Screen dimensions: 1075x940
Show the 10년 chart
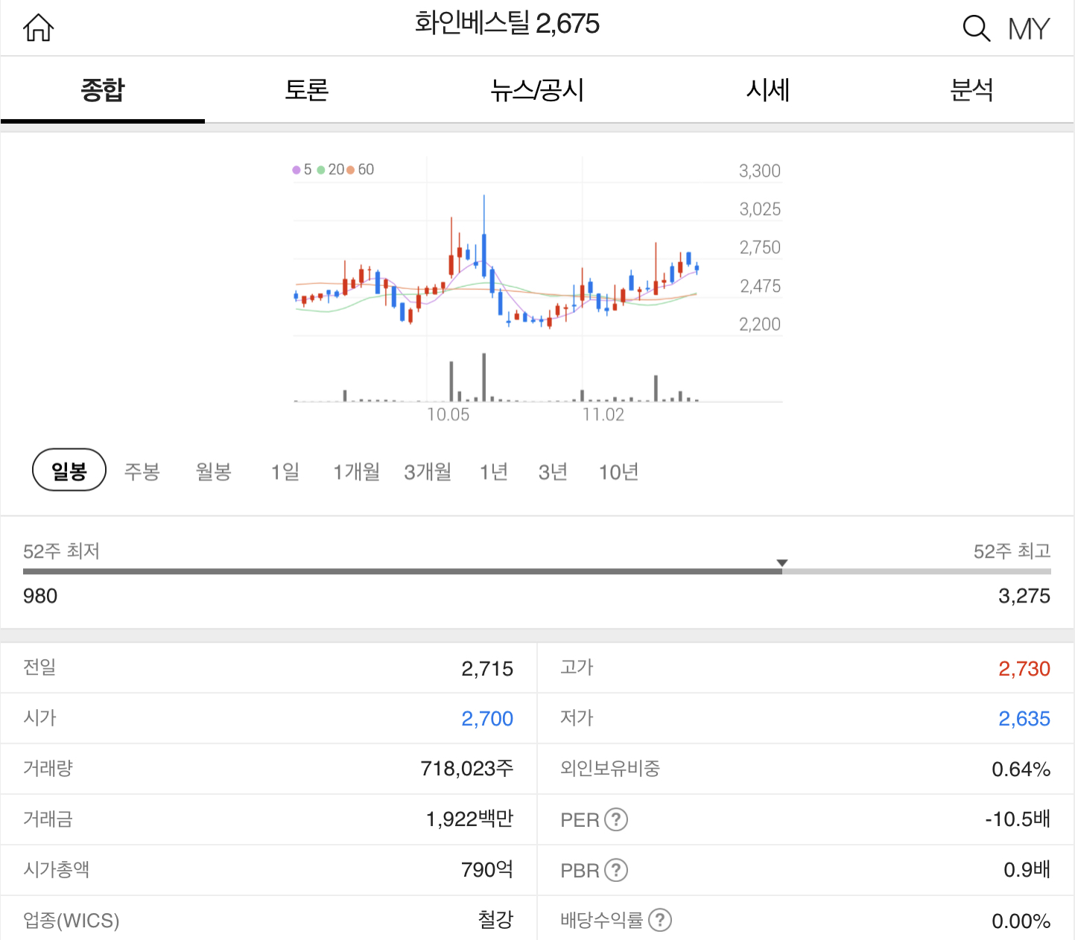click(619, 471)
